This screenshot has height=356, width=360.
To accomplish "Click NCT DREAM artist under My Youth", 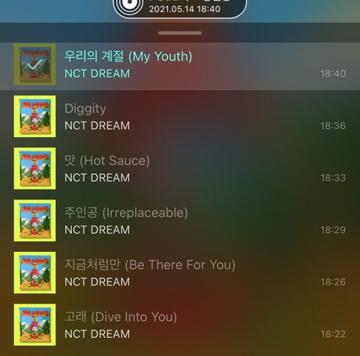I will [x=97, y=73].
